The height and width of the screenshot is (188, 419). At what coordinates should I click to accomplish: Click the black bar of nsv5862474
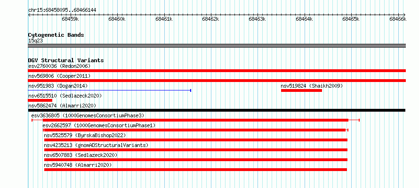[x=217, y=110]
